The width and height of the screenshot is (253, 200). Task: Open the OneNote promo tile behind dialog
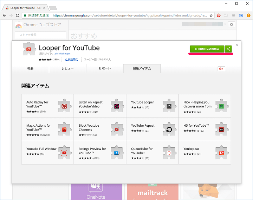tap(96, 192)
